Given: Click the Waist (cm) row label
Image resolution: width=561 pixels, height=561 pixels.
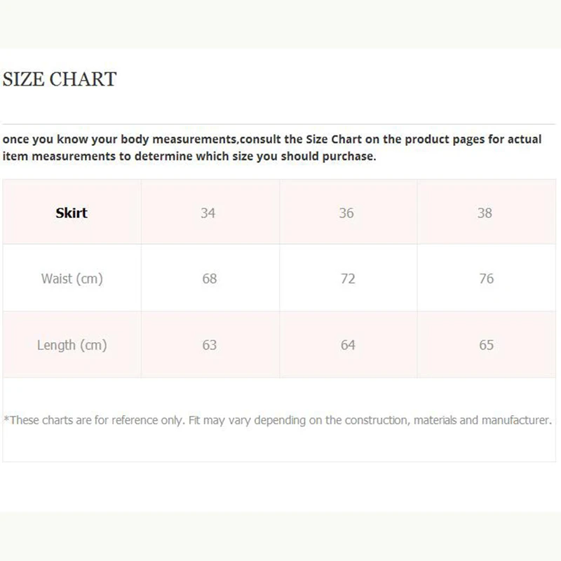Looking at the screenshot, I should click(x=72, y=278).
